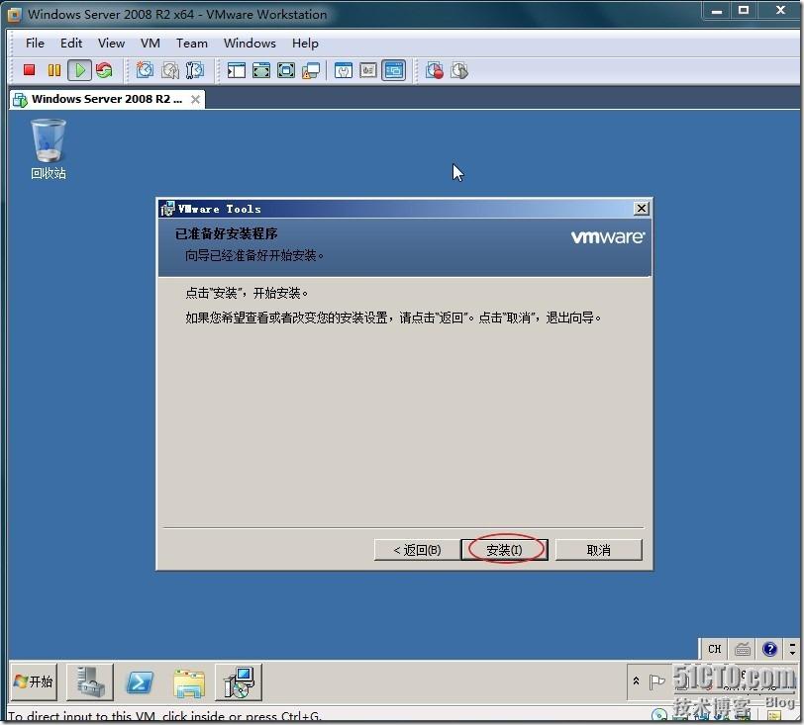Click the Revert to Snapshot toolbar icon
The height and width of the screenshot is (725, 804).
pyautogui.click(x=169, y=70)
